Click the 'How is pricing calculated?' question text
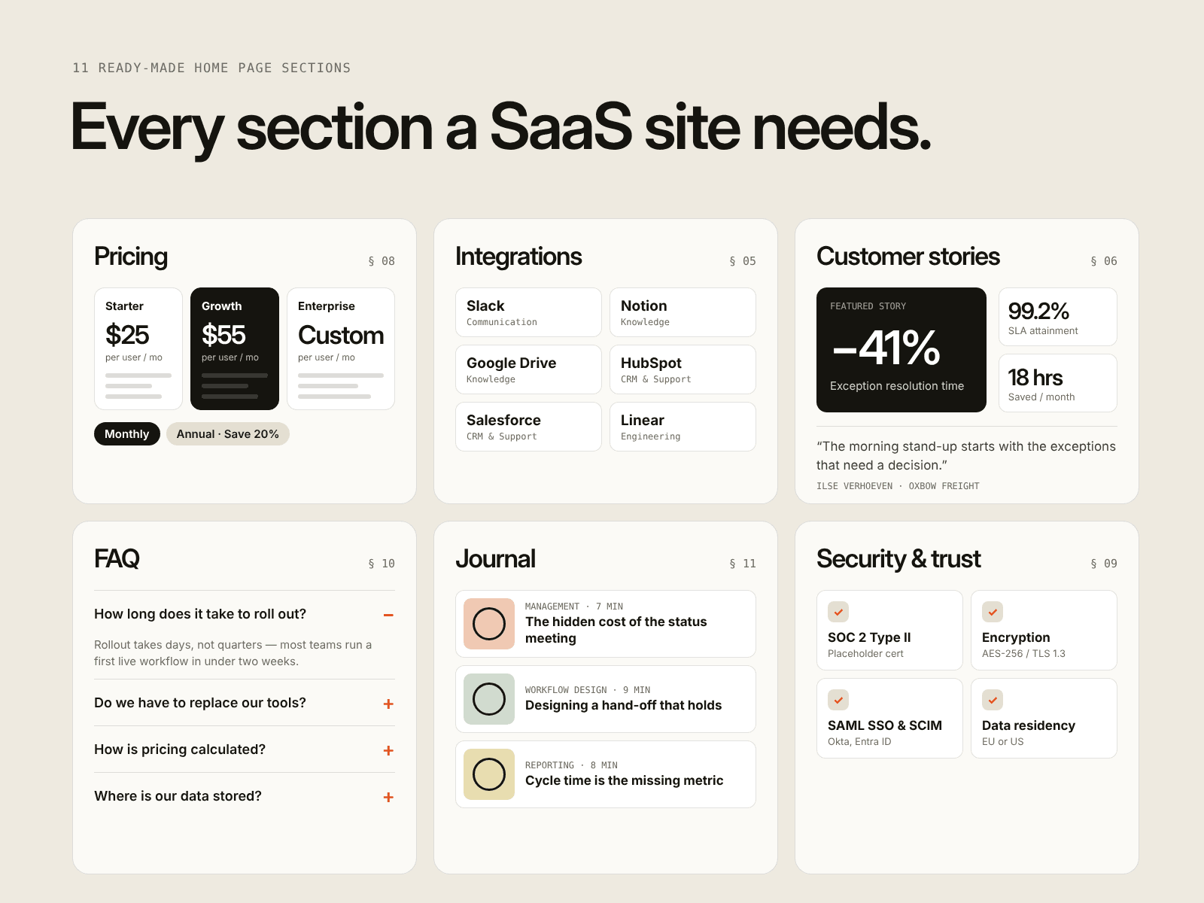The image size is (1204, 903). (x=180, y=749)
